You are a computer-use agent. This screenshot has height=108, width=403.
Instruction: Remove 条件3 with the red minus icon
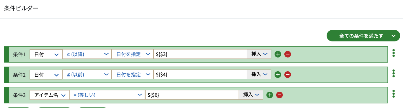(280, 95)
